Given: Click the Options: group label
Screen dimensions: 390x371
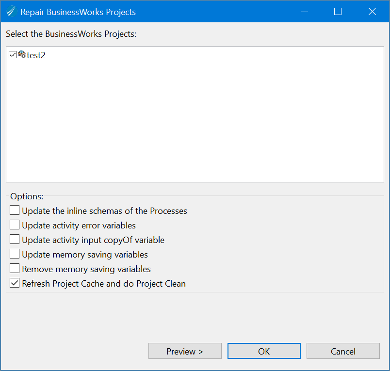Looking at the screenshot, I should click(x=27, y=196).
